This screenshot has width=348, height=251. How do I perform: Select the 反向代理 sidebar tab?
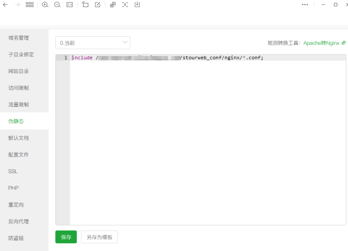point(18,221)
